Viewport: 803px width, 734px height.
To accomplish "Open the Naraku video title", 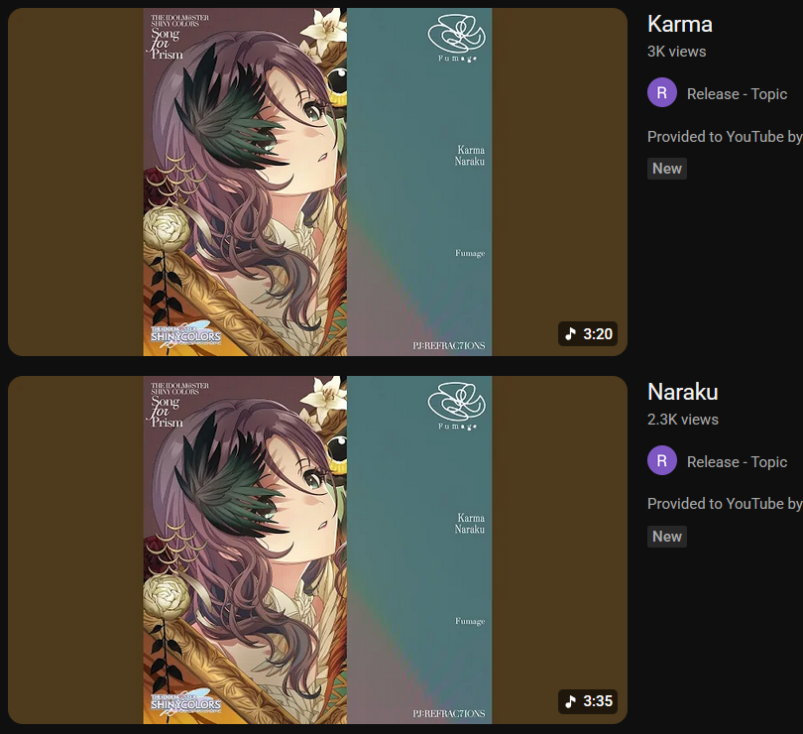I will pyautogui.click(x=683, y=392).
